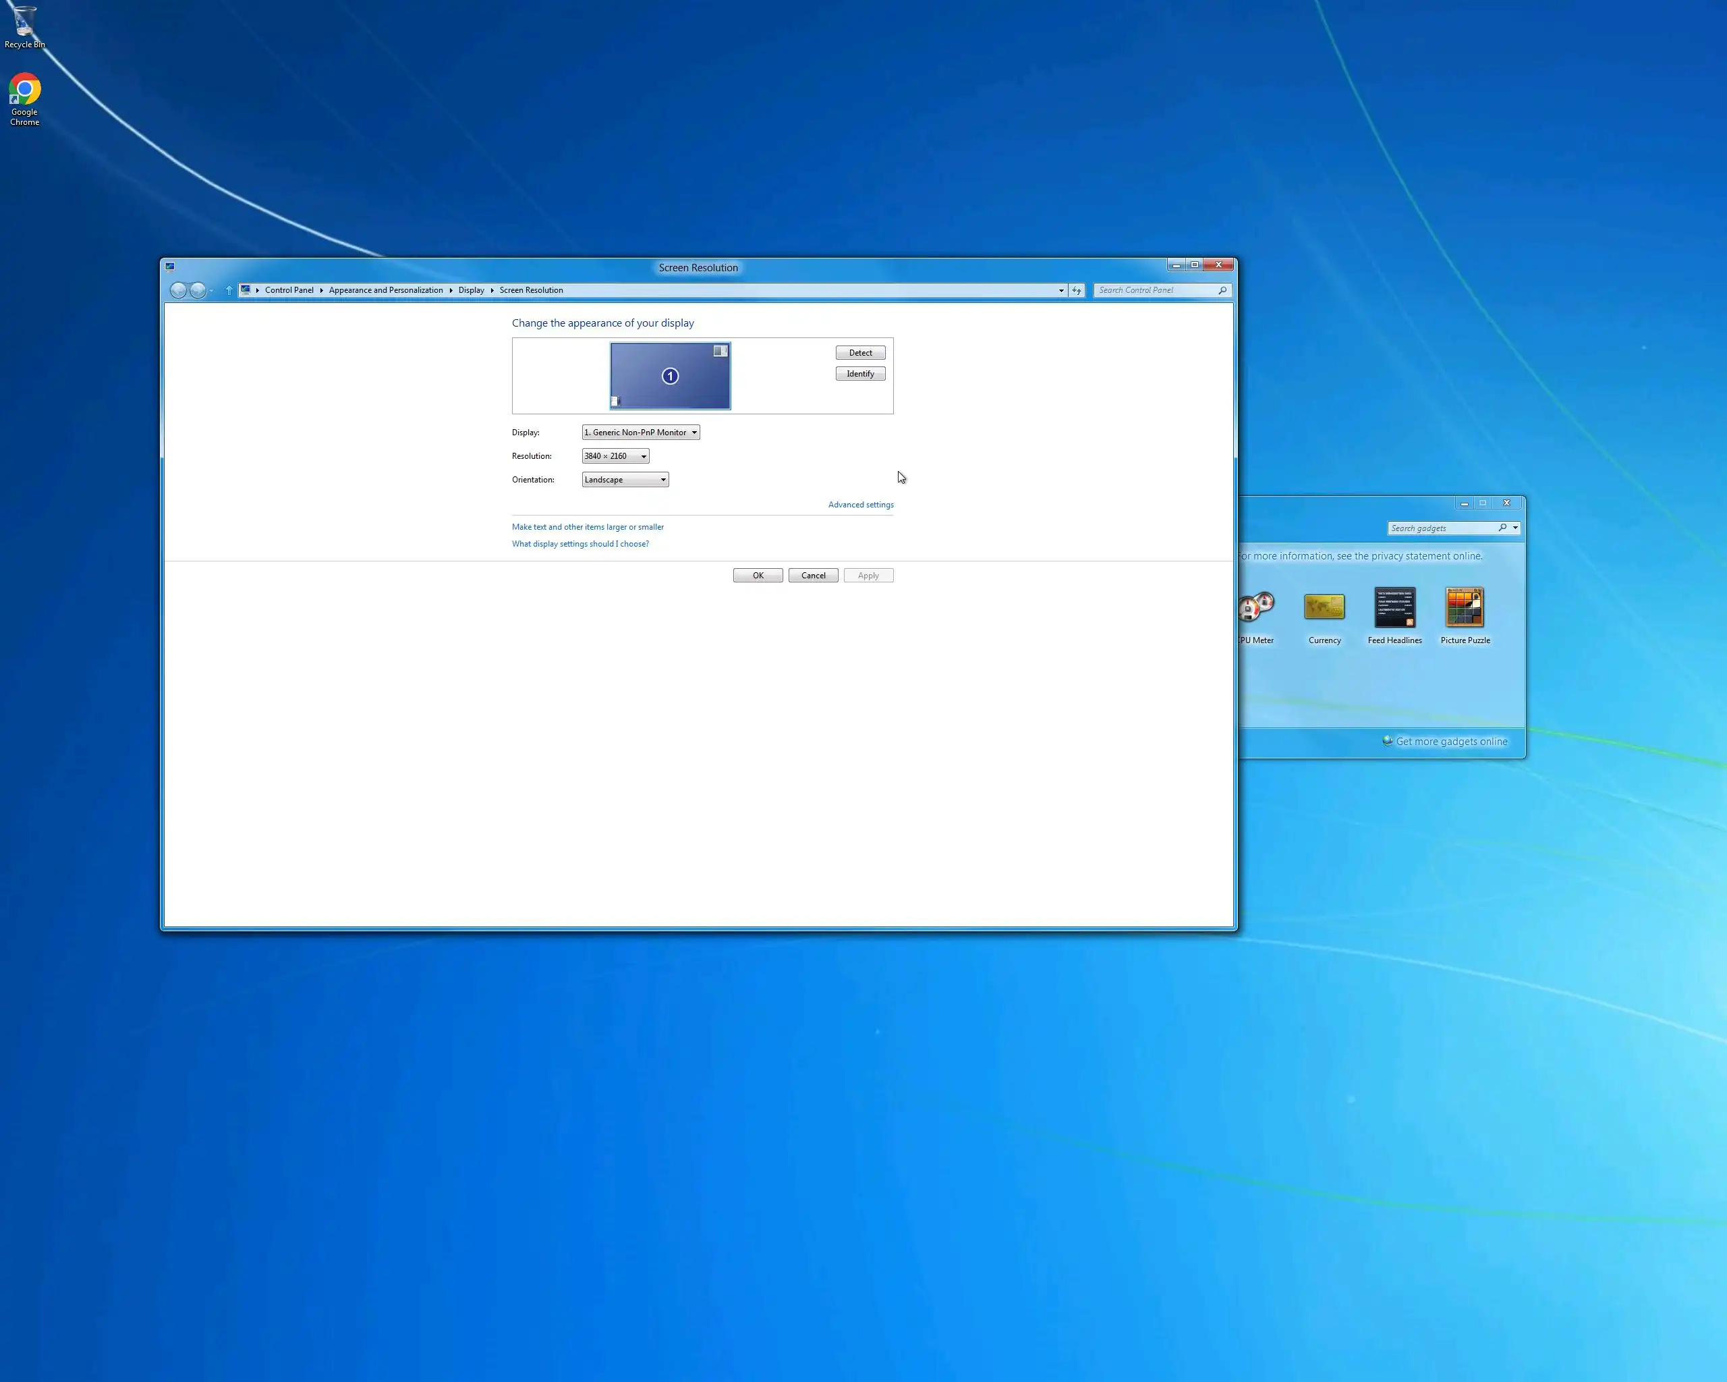
Task: Expand the Resolution dropdown
Action: coord(615,457)
